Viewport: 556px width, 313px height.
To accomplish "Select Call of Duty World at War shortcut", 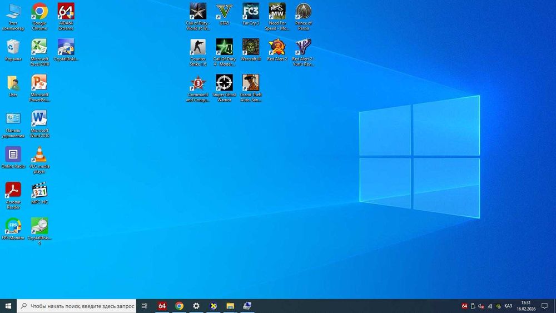I will coord(198,17).
